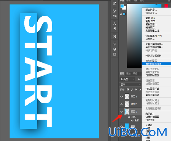
Task: Choose 导出为 export as entry
Action: coord(150,39)
